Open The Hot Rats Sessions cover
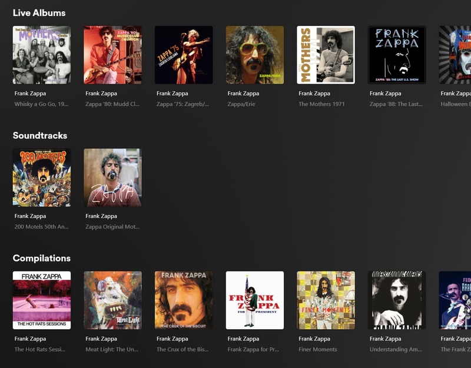This screenshot has width=471, height=368. click(42, 300)
